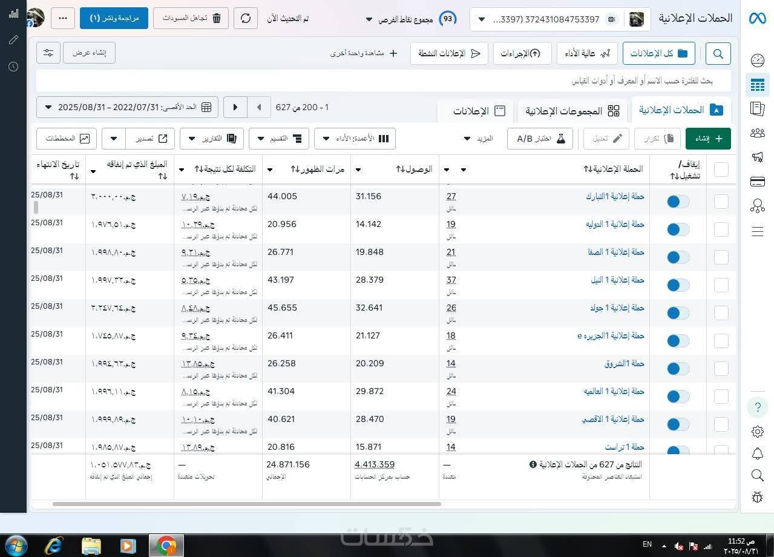Open the notifications bell icon

757,453
